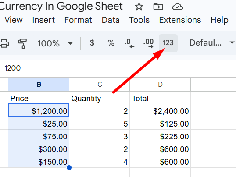Apply percent format button
The width and height of the screenshot is (236, 177).
point(111,43)
